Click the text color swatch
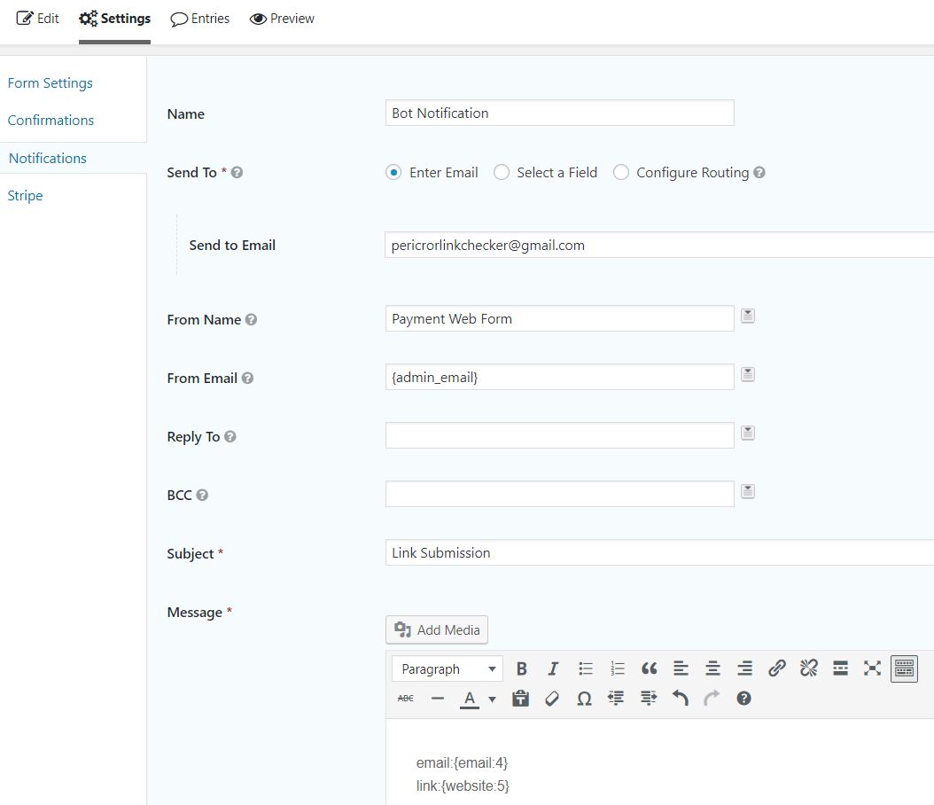 tap(469, 699)
